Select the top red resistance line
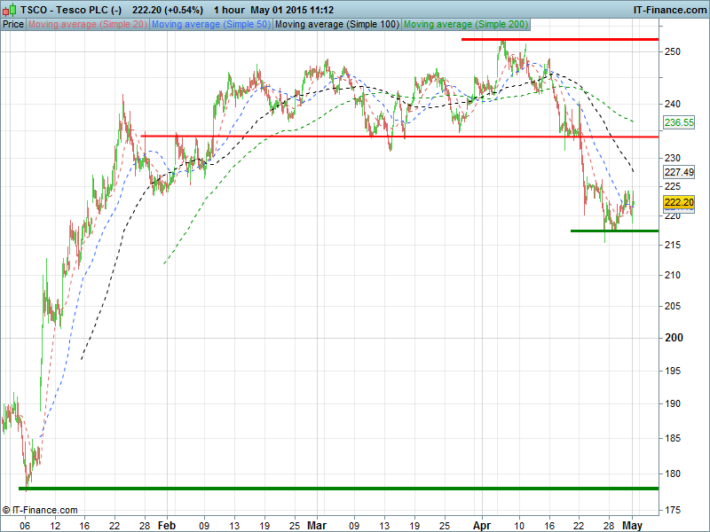 559,40
